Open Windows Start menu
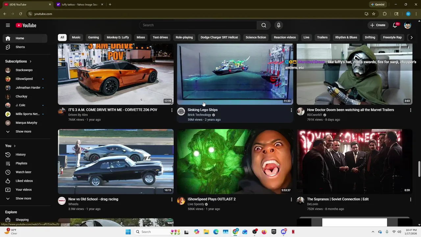 [128, 232]
